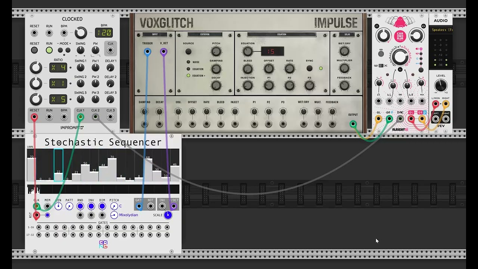The image size is (478, 269).
Task: Click the Mixolydian scale label
Action: 128,215
